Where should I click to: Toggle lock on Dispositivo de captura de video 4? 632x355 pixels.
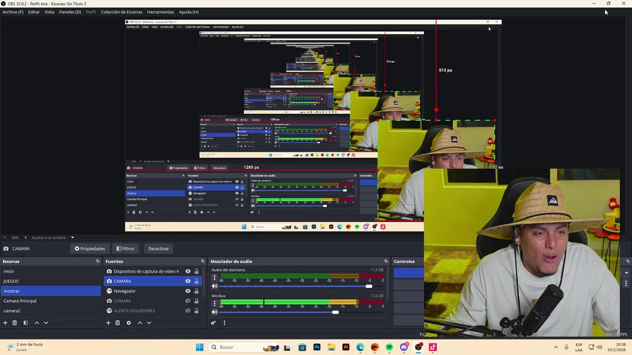pos(197,271)
